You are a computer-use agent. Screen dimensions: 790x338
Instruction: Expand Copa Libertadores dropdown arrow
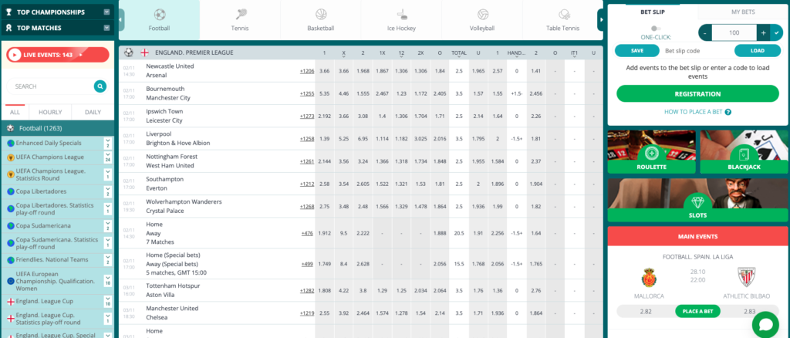click(x=107, y=191)
